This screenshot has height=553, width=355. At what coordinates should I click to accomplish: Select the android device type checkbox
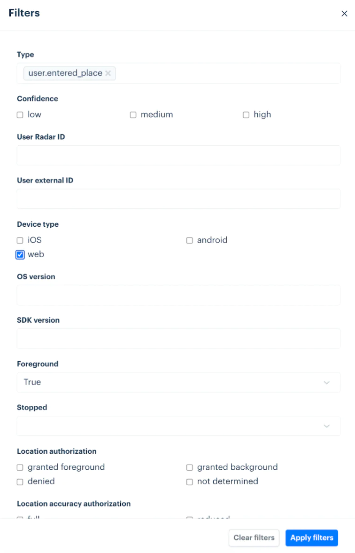189,240
